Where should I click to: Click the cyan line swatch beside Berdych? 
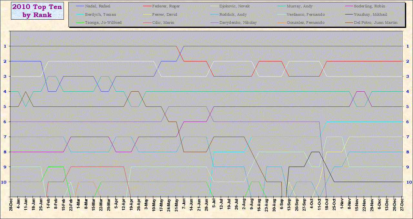(x=80, y=14)
